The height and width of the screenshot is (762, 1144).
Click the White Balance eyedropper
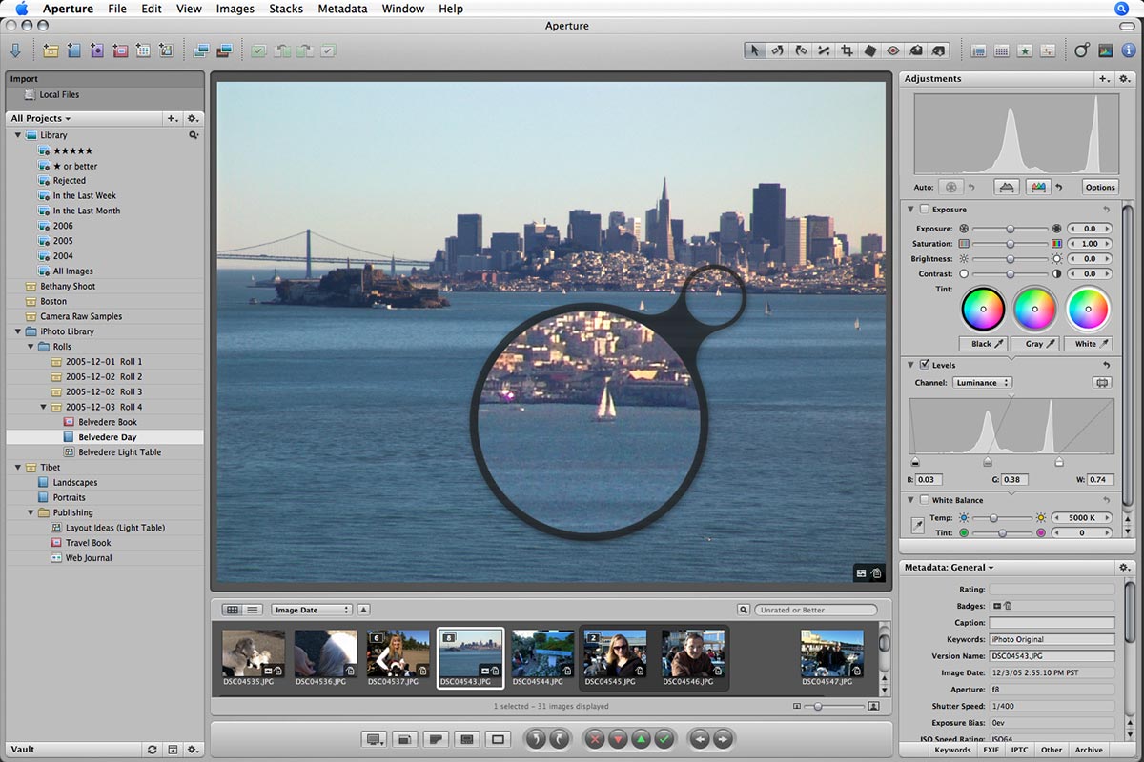point(916,526)
